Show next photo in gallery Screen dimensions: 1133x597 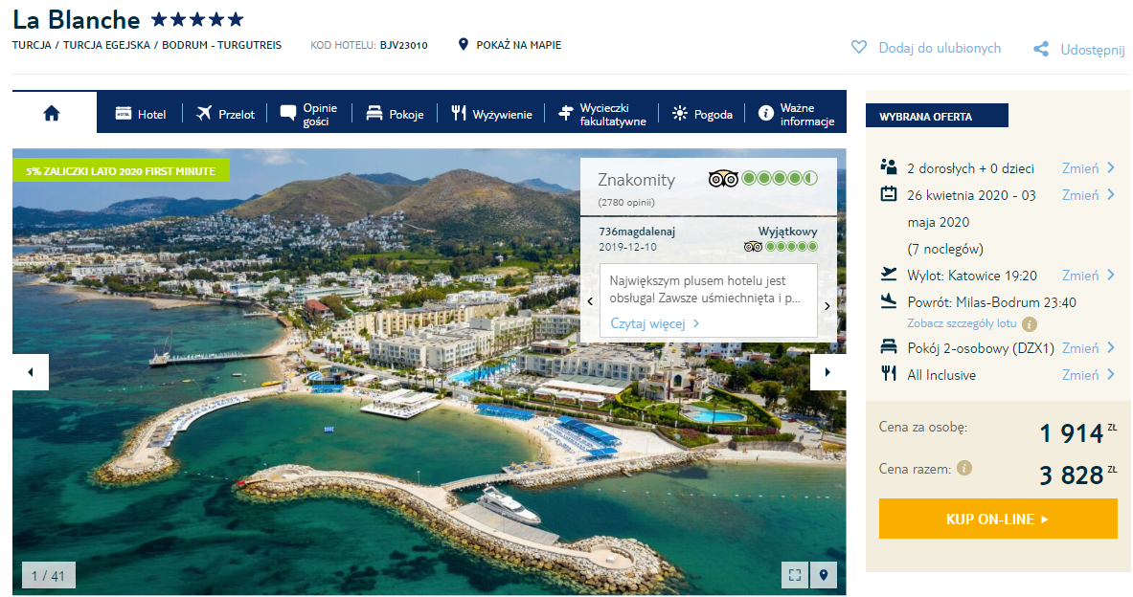(x=827, y=372)
